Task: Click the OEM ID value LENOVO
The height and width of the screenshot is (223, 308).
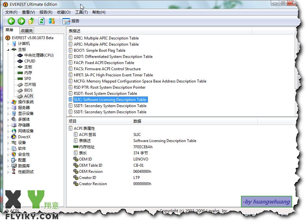Action: click(x=141, y=159)
